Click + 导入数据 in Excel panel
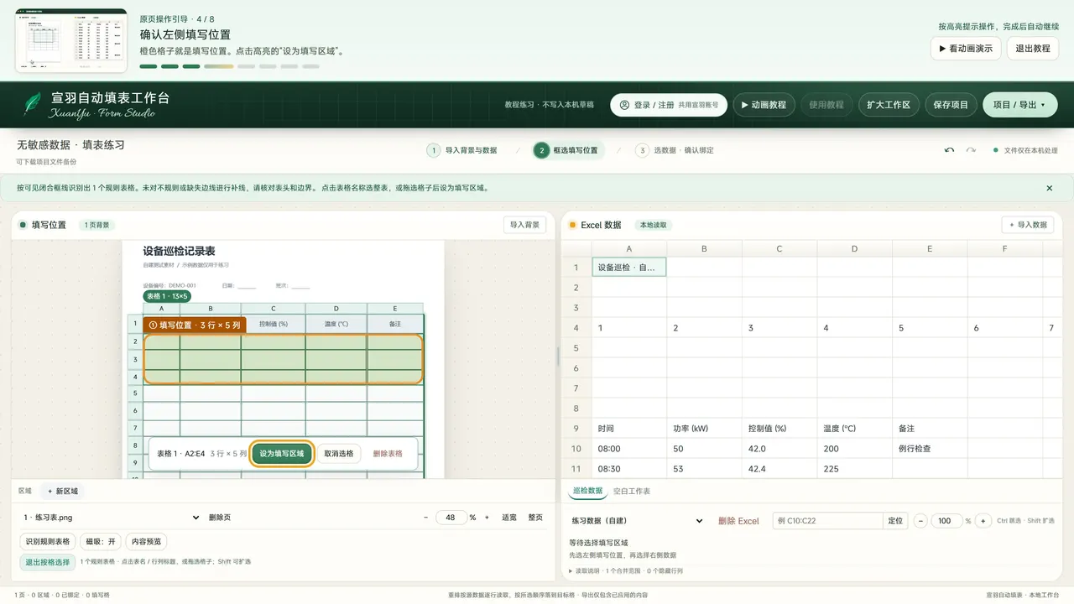The width and height of the screenshot is (1074, 604). pos(1027,225)
